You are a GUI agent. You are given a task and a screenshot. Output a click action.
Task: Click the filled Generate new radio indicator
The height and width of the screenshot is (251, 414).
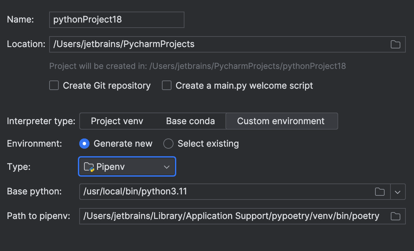pos(84,144)
